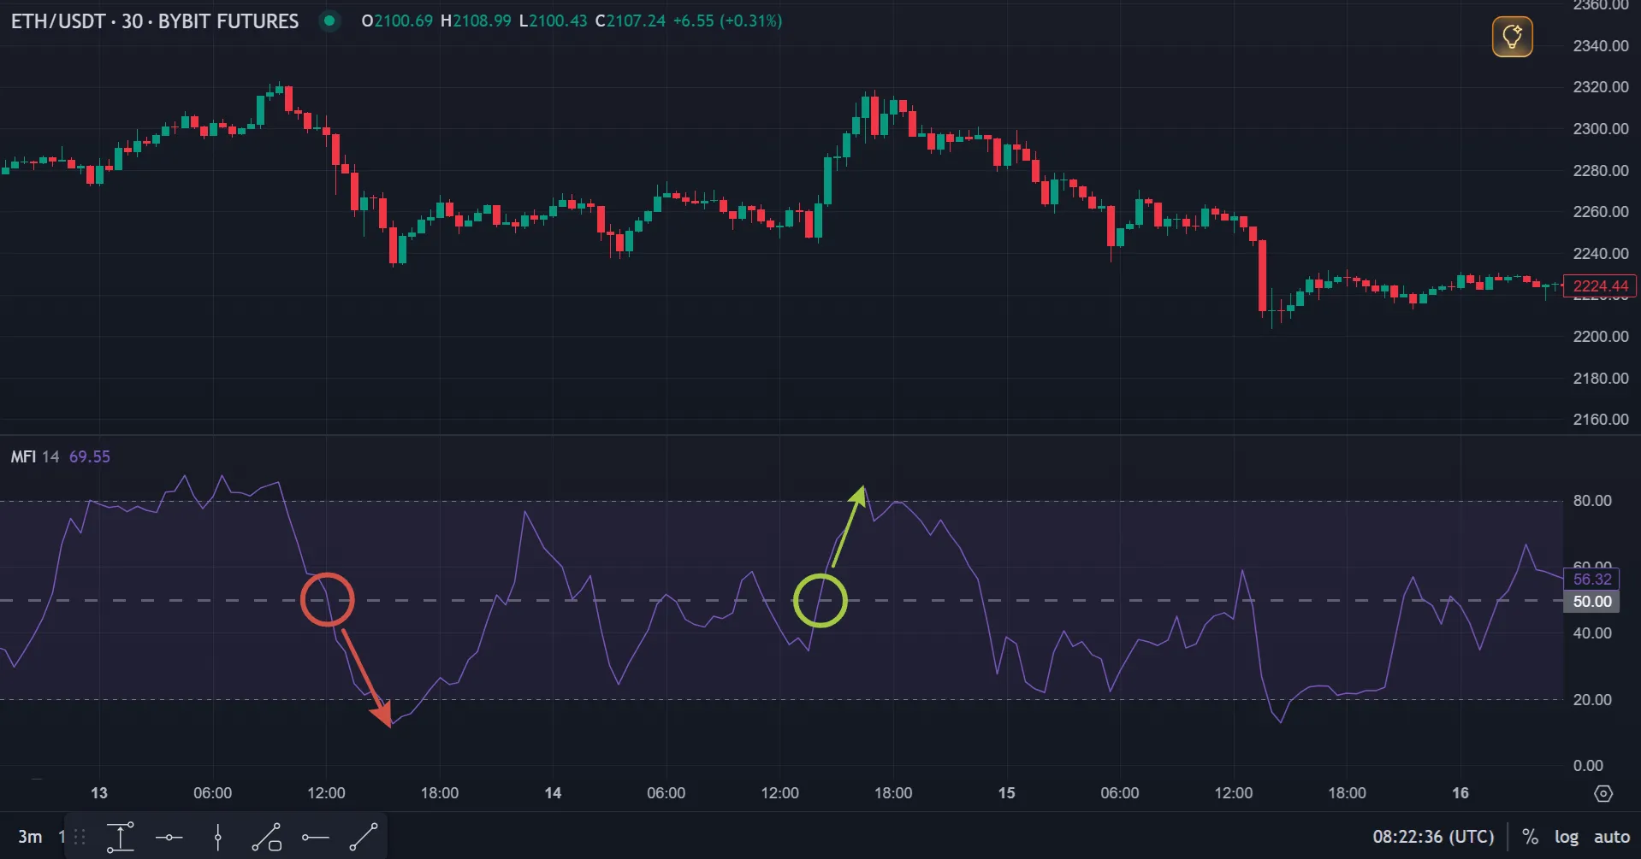Click the date label 13 on time axis
Screen dimensions: 1641x859
[99, 793]
